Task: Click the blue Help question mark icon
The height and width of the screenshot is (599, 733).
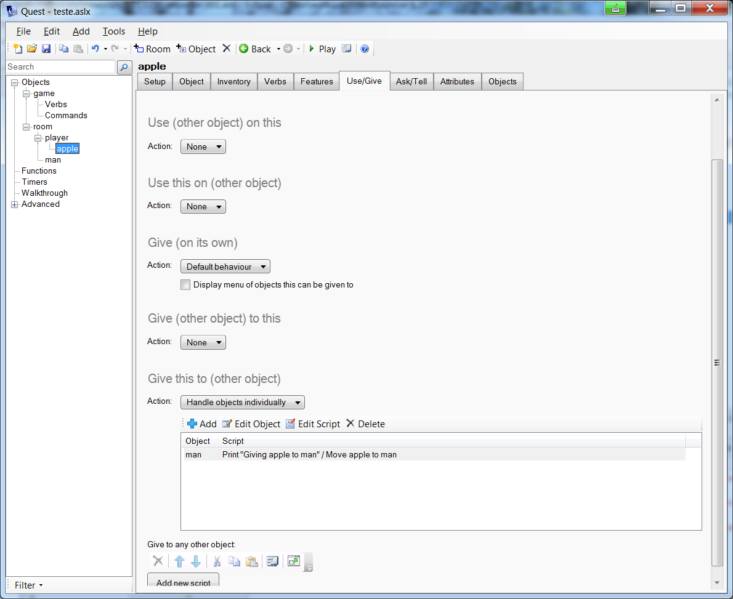Action: tap(365, 49)
